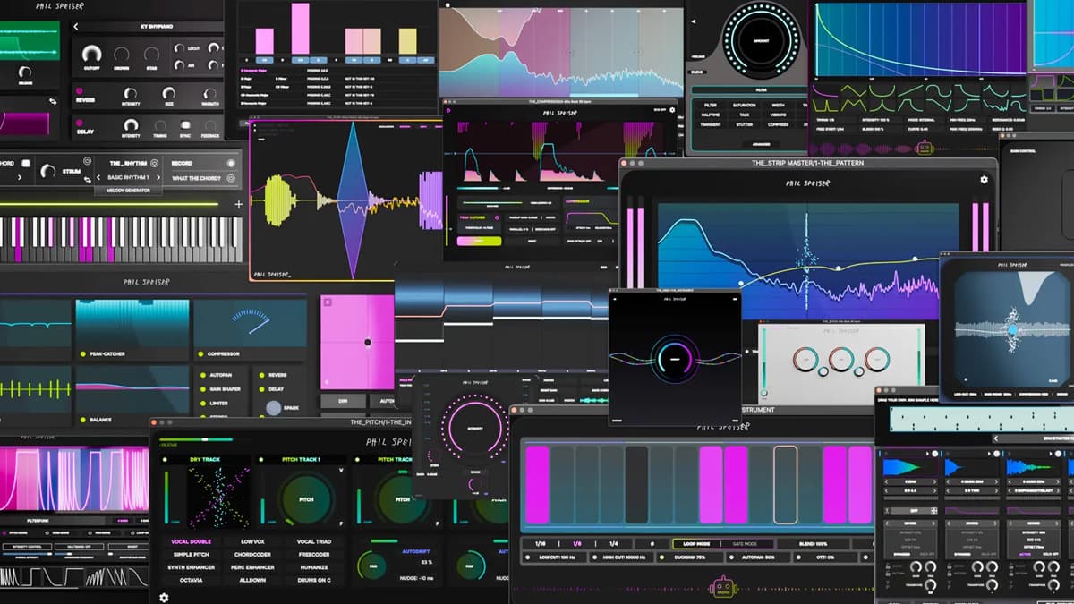1074x604 pixels.
Task: Click the LOWVOX preset
Action: tap(254, 541)
